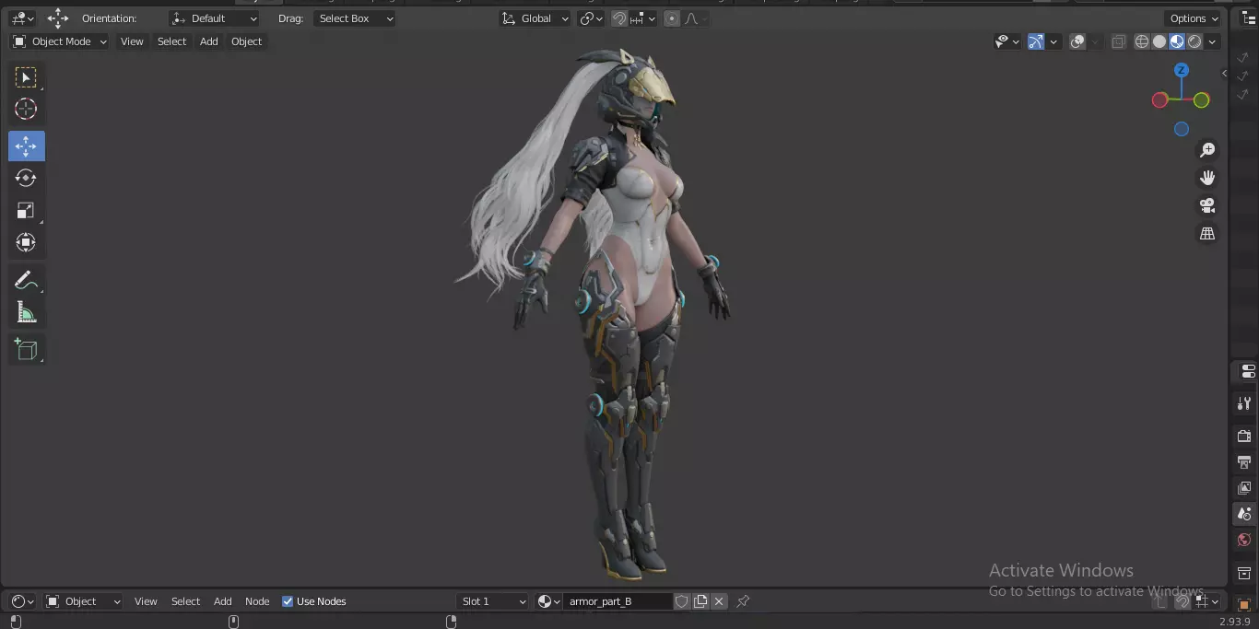
Task: Switch perspective/orthographic grid icon
Action: [1207, 234]
